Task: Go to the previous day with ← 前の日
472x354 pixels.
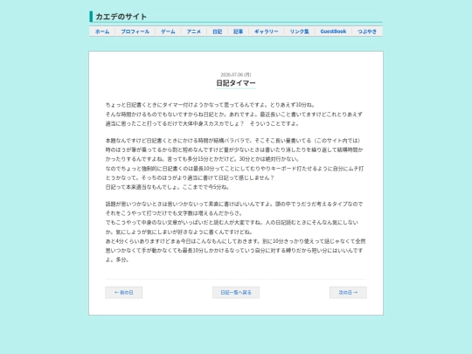Action: point(124,292)
